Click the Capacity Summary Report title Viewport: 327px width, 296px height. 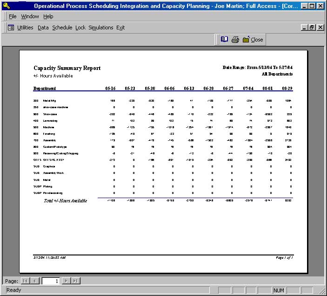[67, 68]
